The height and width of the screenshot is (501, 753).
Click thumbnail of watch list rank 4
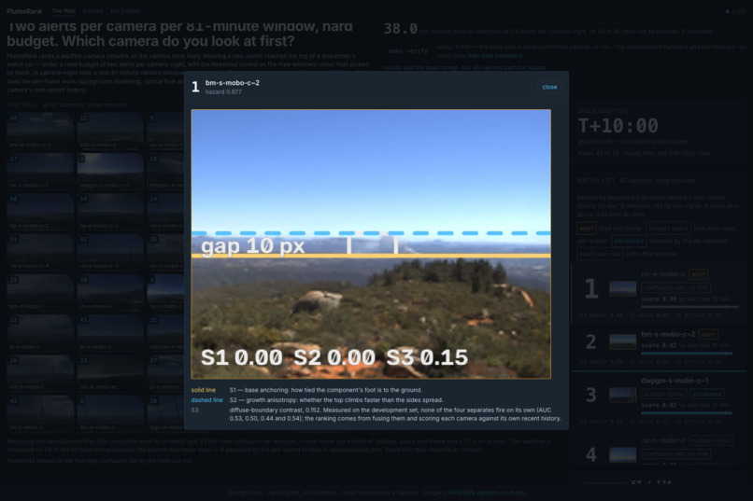click(622, 454)
